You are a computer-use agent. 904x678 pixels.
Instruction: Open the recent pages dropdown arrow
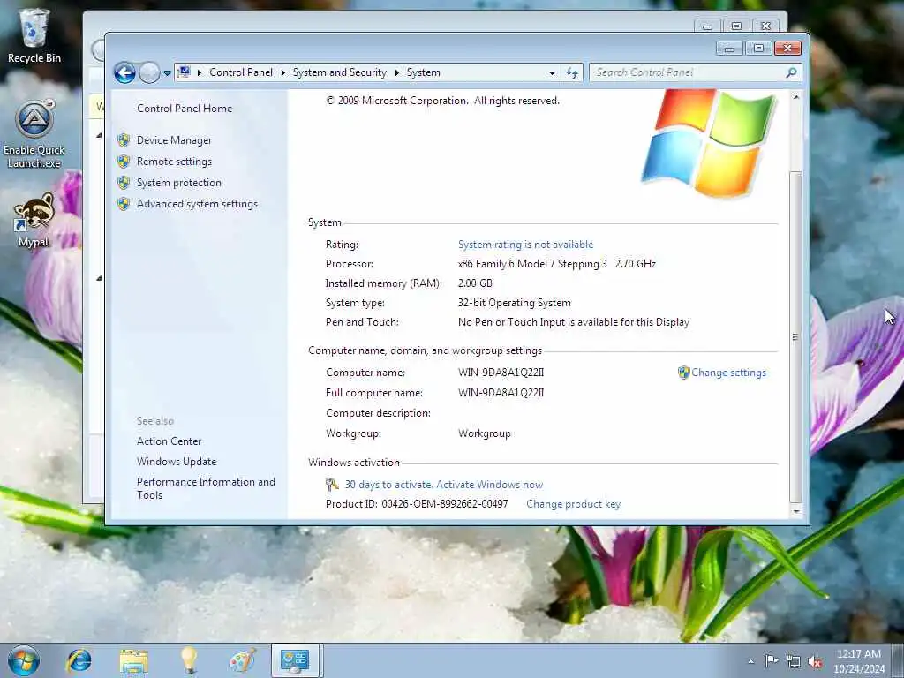tap(167, 73)
